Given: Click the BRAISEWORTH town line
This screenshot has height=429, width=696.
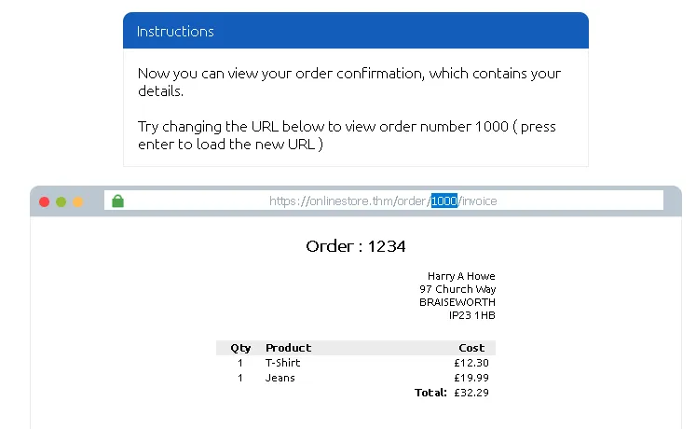Looking at the screenshot, I should pyautogui.click(x=457, y=302).
